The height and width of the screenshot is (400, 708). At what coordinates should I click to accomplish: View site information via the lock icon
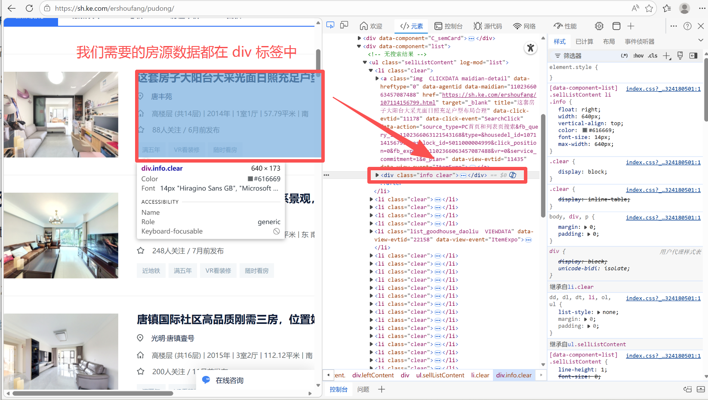(47, 8)
